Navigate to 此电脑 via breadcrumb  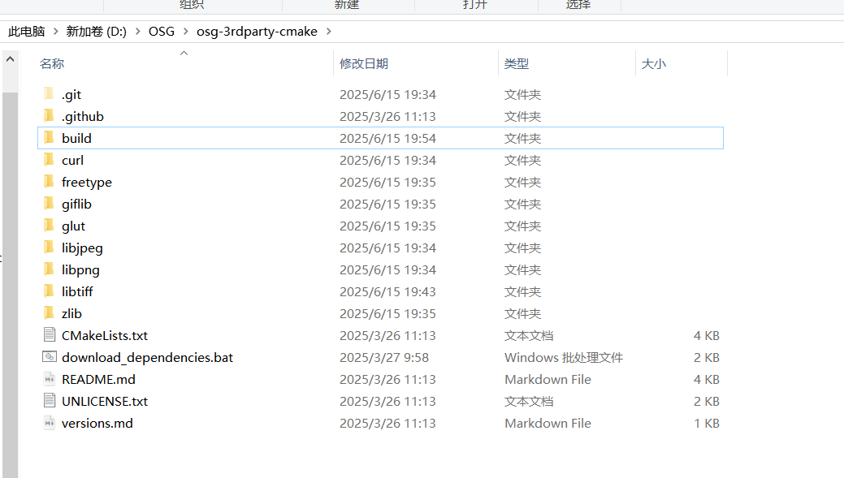[x=25, y=32]
